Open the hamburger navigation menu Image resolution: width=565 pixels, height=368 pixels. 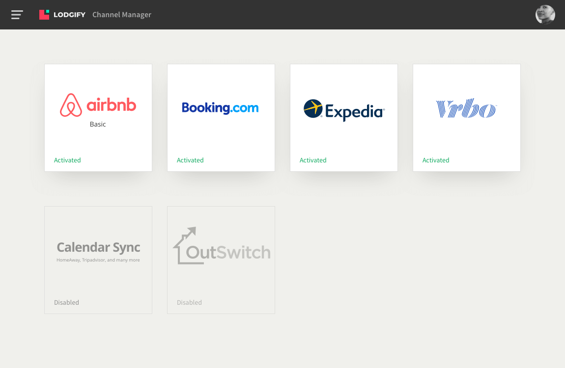[17, 15]
